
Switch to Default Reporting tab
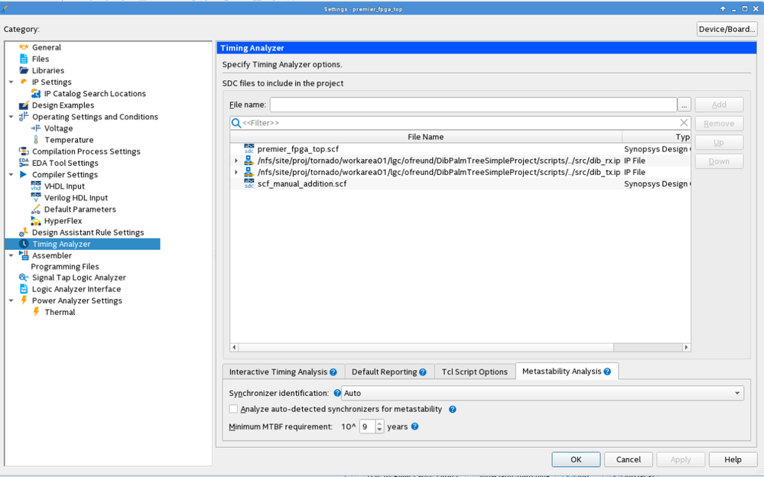(389, 372)
